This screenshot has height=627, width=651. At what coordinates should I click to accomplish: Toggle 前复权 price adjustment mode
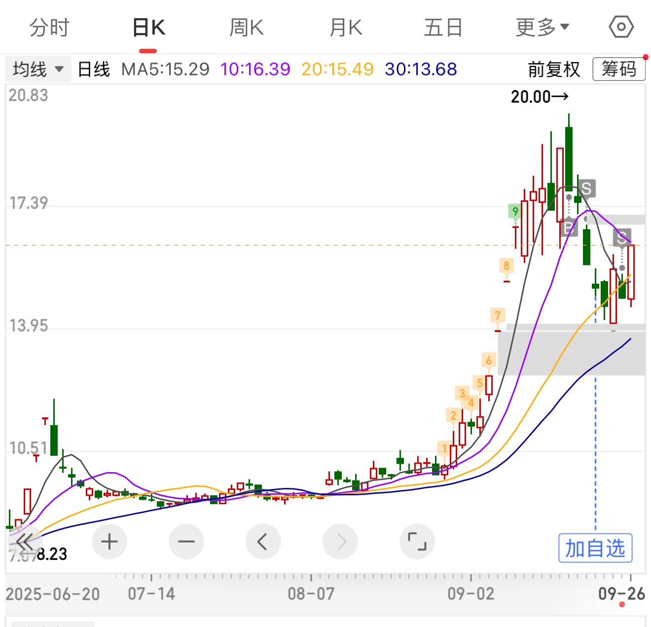(x=553, y=69)
